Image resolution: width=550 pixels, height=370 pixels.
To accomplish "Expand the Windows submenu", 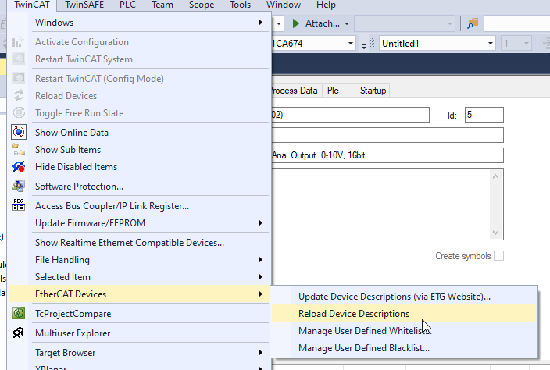I will 140,23.
